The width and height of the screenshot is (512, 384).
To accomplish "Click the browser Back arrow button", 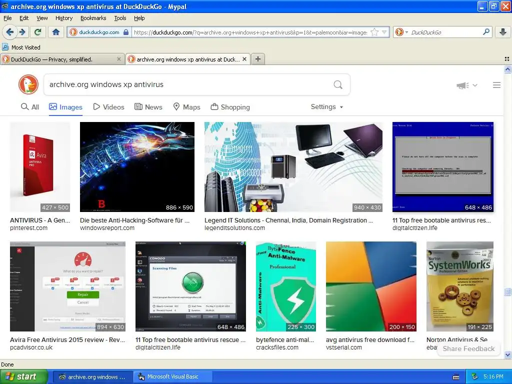I will [x=10, y=32].
